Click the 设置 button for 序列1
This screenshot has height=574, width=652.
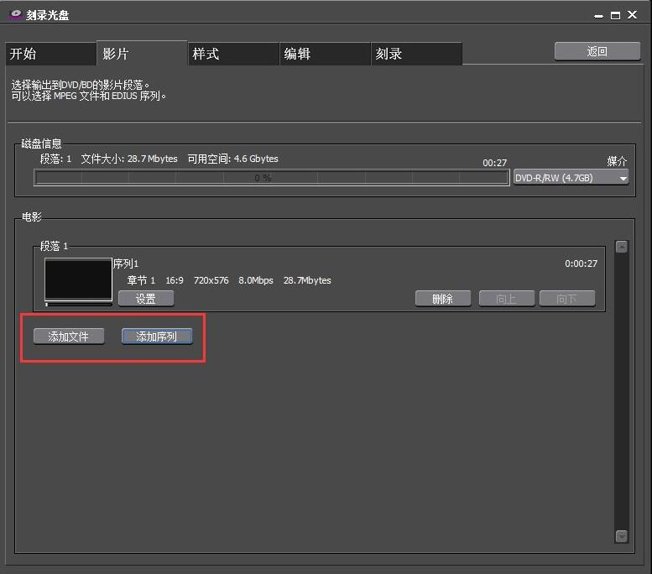point(146,299)
